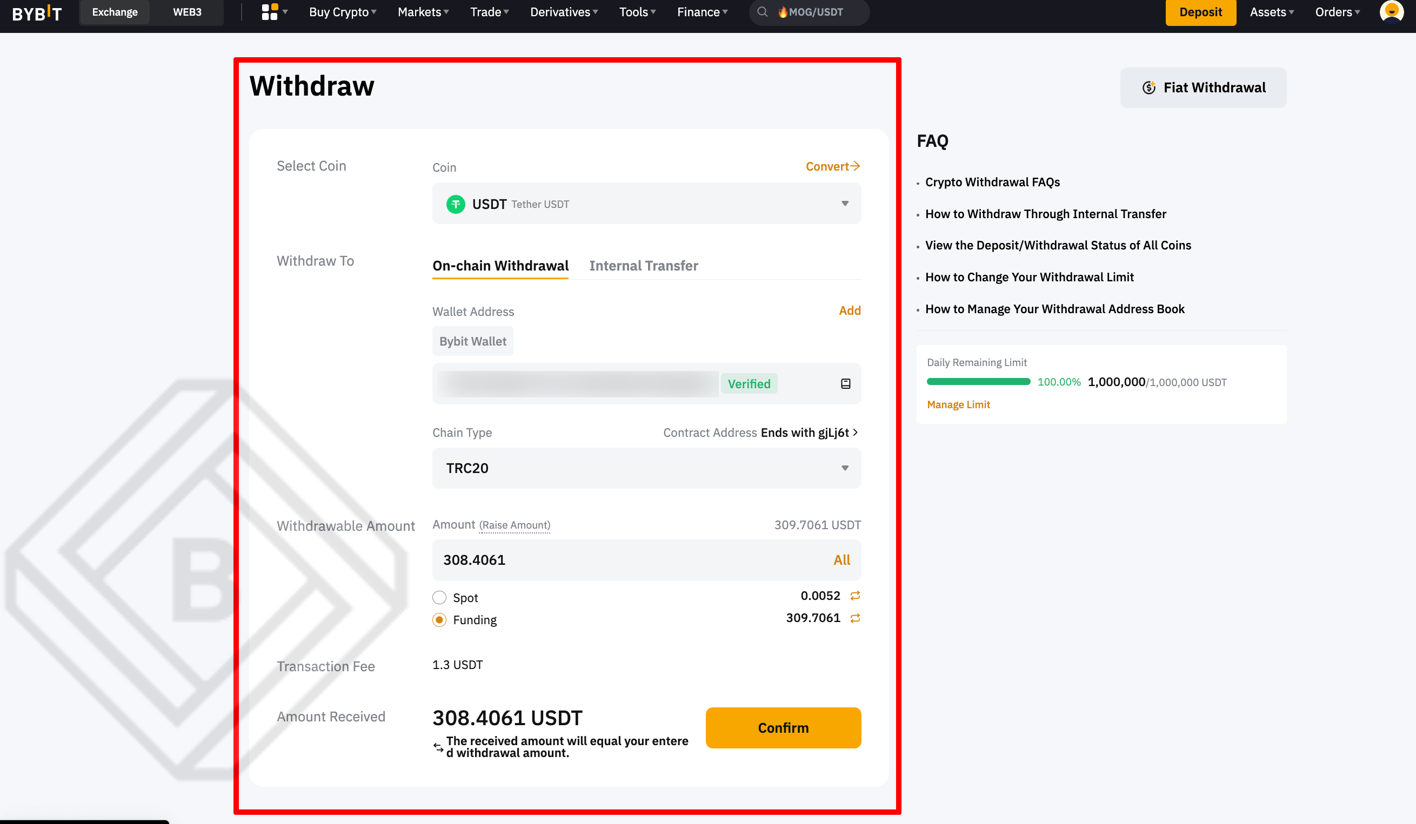The height and width of the screenshot is (824, 1416).
Task: Select the Funding radio button
Action: coord(439,620)
